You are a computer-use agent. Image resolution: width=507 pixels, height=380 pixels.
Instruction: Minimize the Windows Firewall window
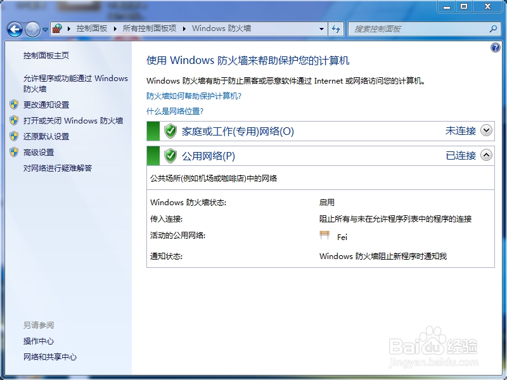pos(447,6)
